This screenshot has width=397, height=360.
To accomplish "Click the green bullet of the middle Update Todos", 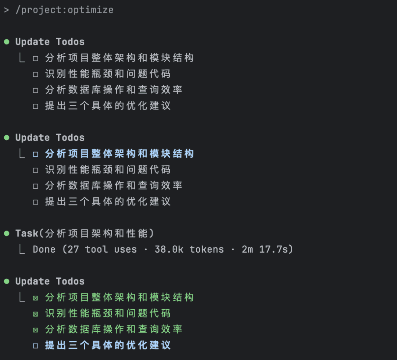I will click(x=7, y=138).
